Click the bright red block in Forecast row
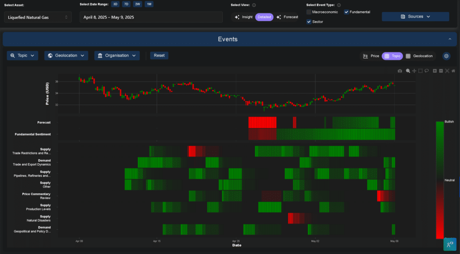The width and height of the screenshot is (460, 254). tap(262, 123)
